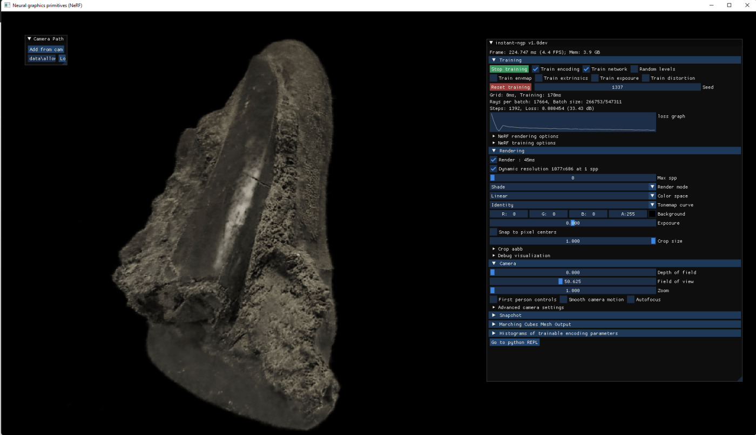The width and height of the screenshot is (756, 435).
Task: Expand the Crop aabb tree node
Action: [494, 249]
